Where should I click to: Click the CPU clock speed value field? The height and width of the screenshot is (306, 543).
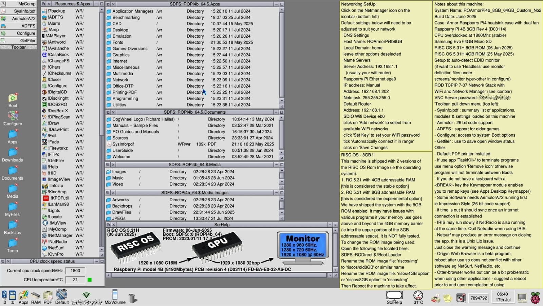(x=75, y=271)
